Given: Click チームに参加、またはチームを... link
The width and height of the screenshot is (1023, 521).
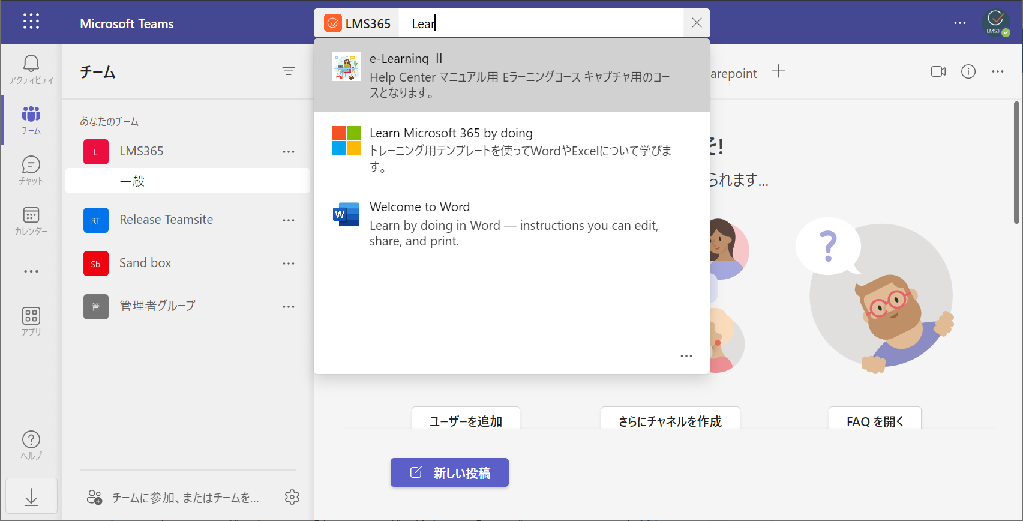Looking at the screenshot, I should point(185,498).
